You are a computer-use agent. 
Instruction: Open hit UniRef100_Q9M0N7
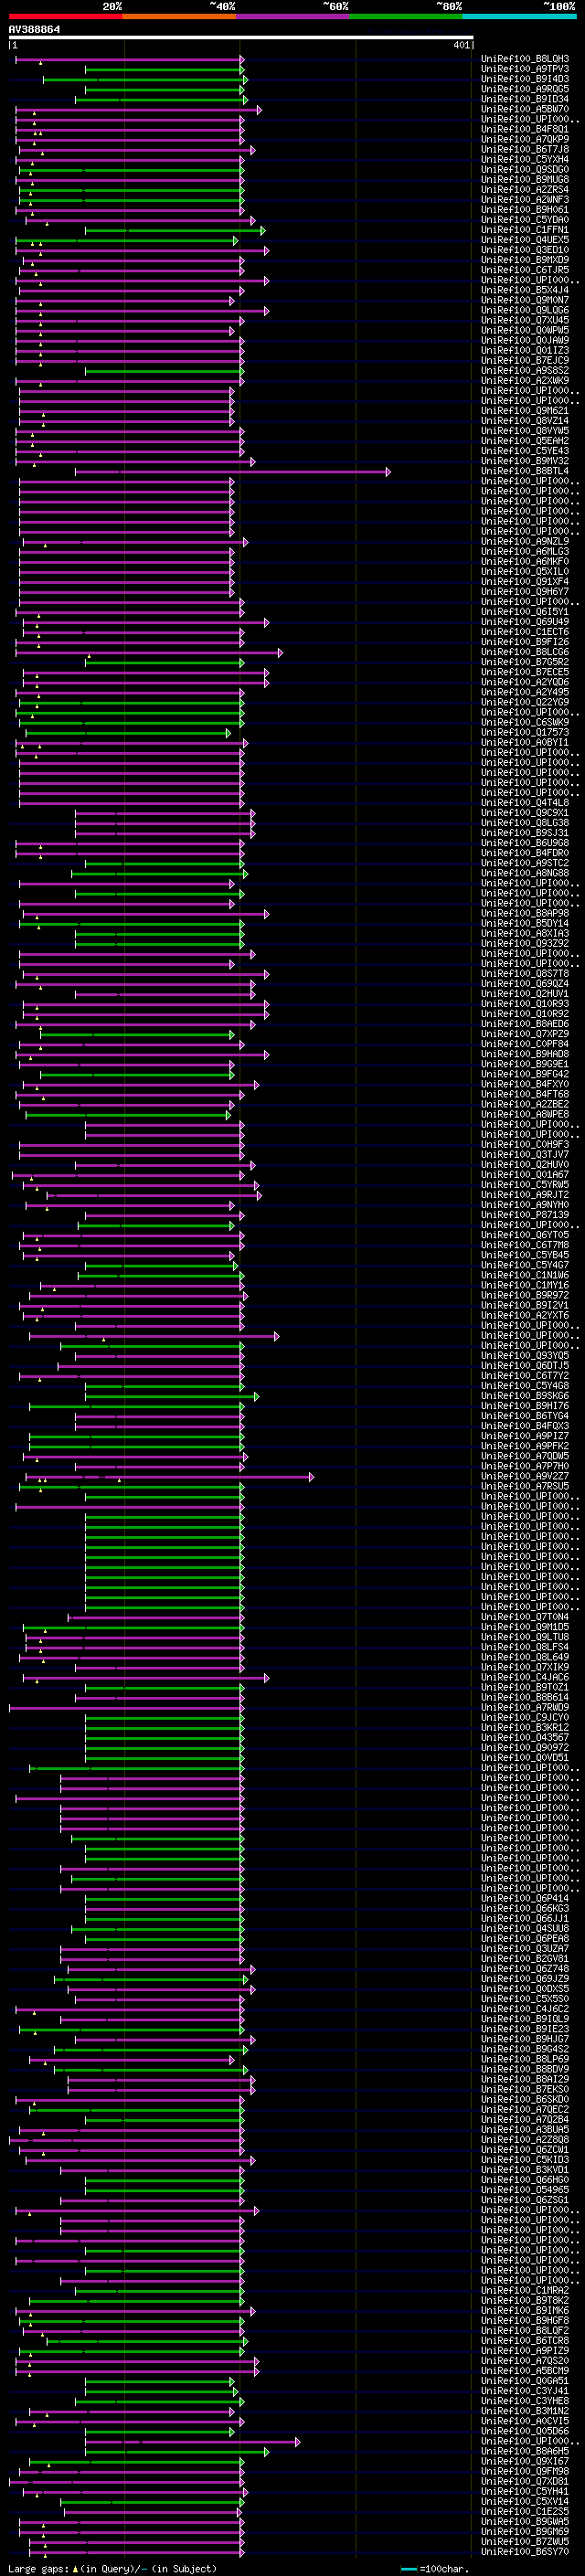pos(524,300)
